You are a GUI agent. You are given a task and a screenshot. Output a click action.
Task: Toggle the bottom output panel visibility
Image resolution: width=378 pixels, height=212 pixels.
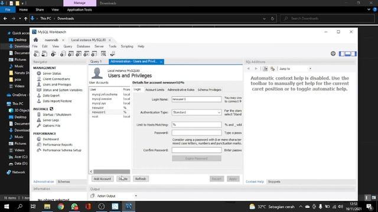pos(348,54)
